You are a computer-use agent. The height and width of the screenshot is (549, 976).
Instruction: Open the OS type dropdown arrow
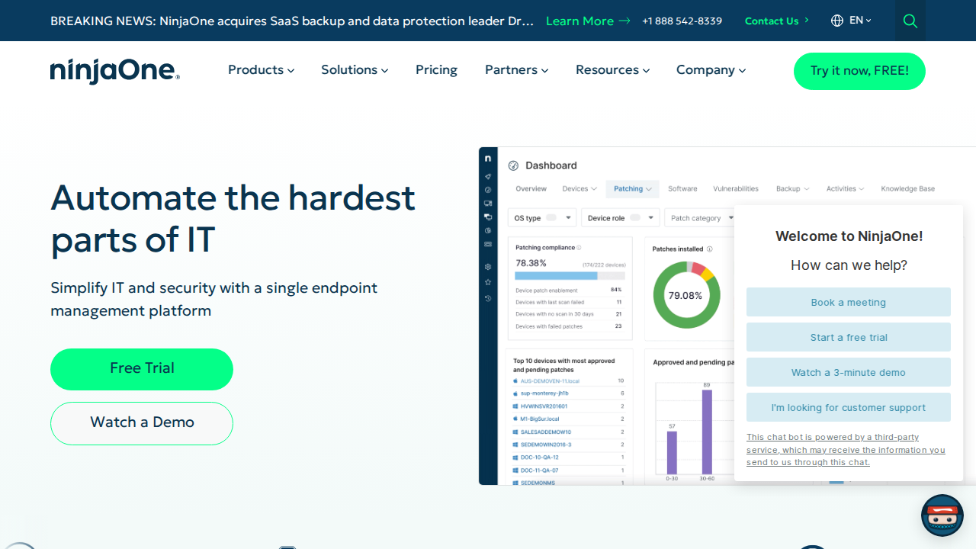(567, 218)
